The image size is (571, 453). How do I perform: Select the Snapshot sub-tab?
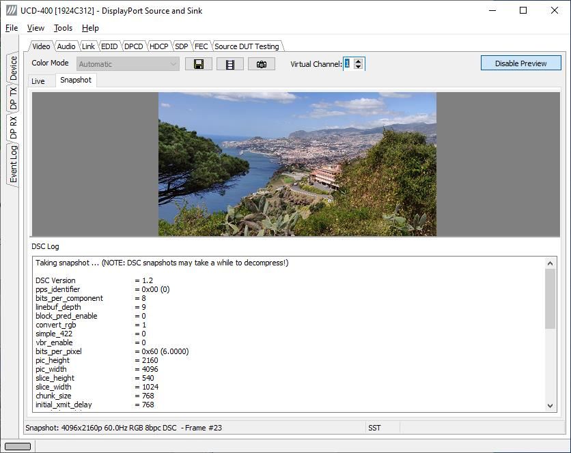click(76, 80)
